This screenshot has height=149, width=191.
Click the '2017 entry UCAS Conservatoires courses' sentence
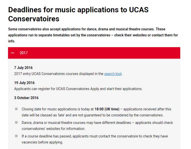(x=68, y=74)
